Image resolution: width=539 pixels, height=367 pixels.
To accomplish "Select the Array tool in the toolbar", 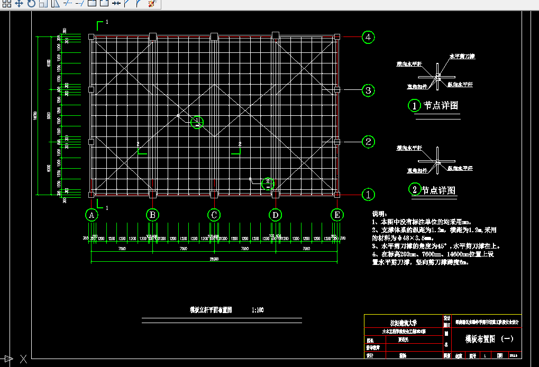I will (x=6, y=3).
